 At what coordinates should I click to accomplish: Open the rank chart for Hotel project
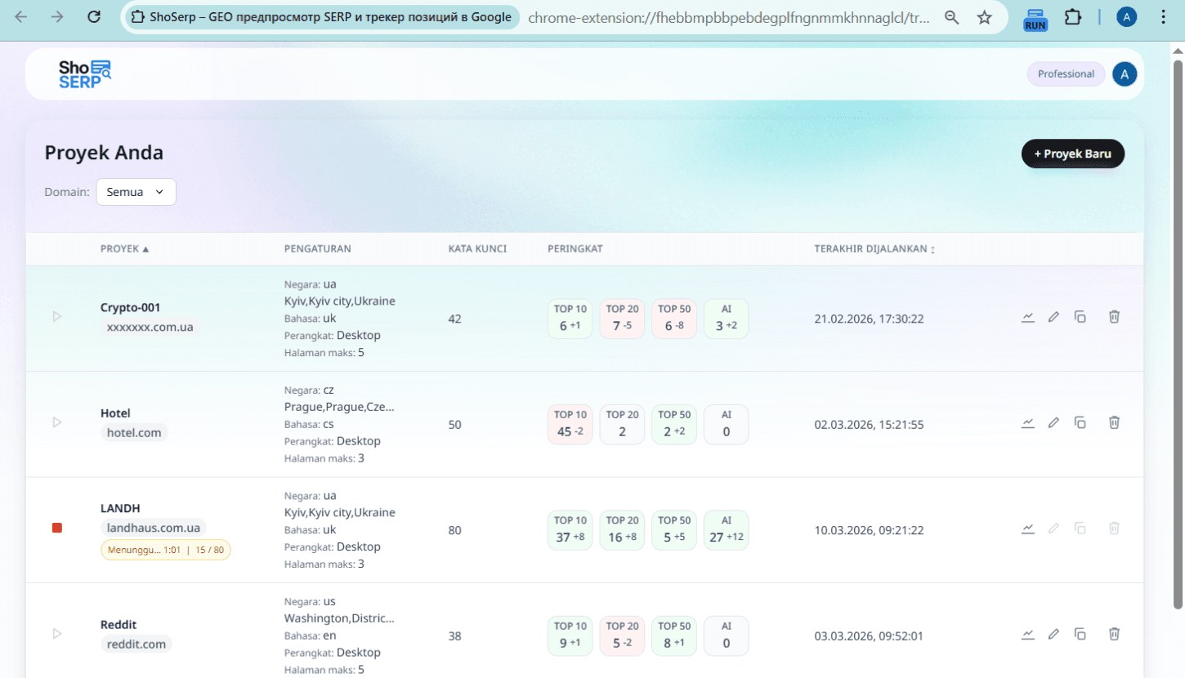pos(1028,422)
